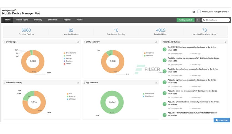Refresh the Recent Activity Feed

(225, 42)
